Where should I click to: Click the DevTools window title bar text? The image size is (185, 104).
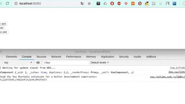click(x=92, y=52)
